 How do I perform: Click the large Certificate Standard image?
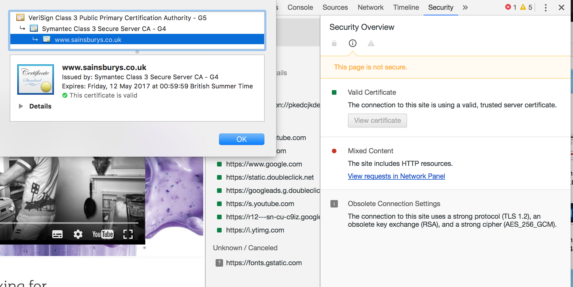click(36, 79)
